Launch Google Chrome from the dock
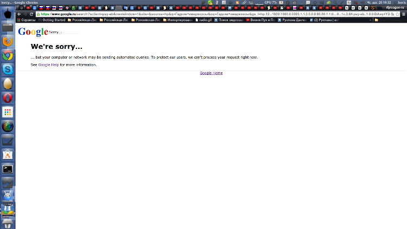This screenshot has height=229, width=407. (8, 55)
